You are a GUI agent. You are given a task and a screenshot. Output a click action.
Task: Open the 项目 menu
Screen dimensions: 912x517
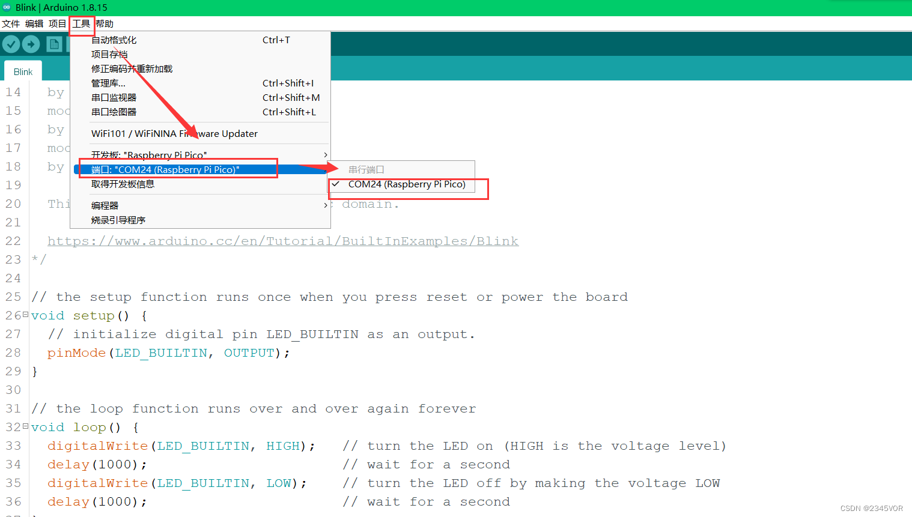coord(58,23)
